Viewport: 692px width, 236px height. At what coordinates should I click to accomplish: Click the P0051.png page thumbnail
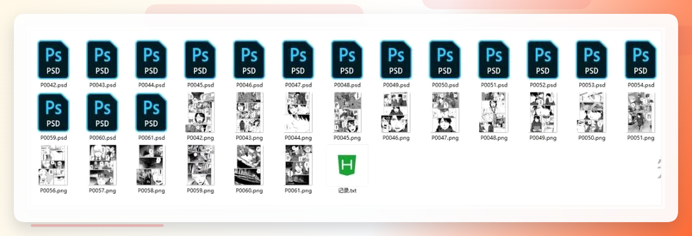click(641, 113)
